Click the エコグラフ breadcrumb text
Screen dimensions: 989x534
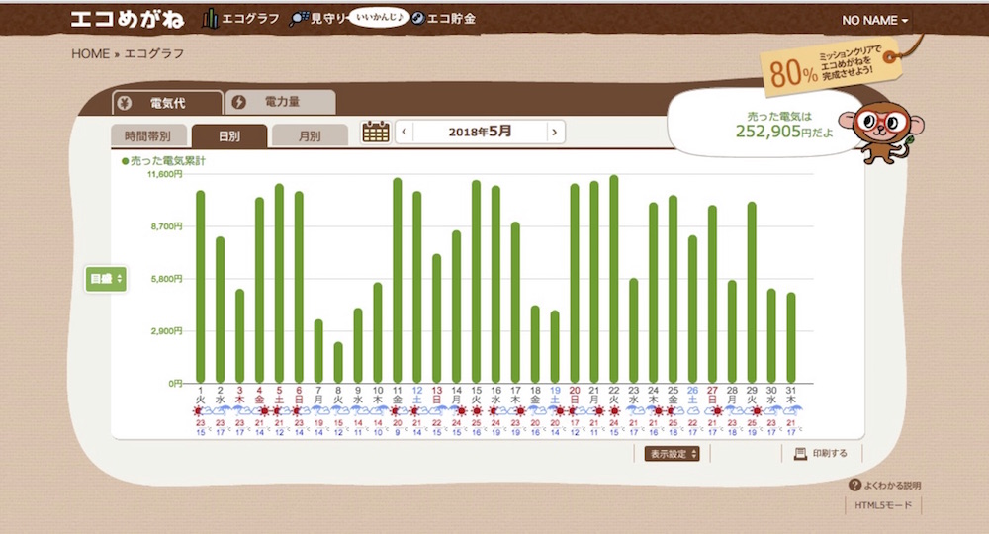click(154, 53)
